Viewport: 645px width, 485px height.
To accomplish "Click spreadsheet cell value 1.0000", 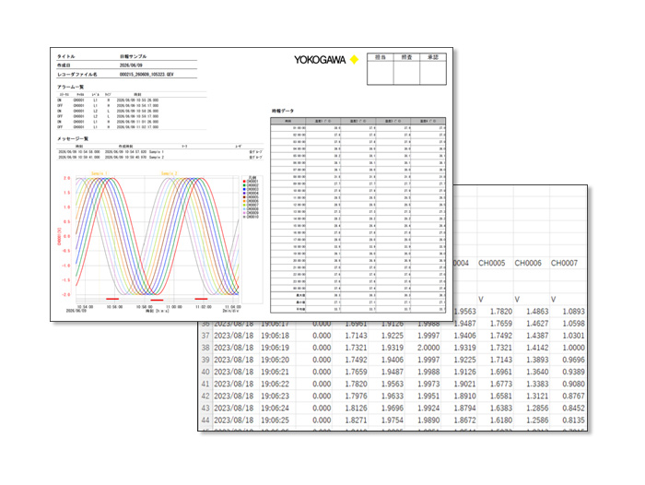I will 573,348.
